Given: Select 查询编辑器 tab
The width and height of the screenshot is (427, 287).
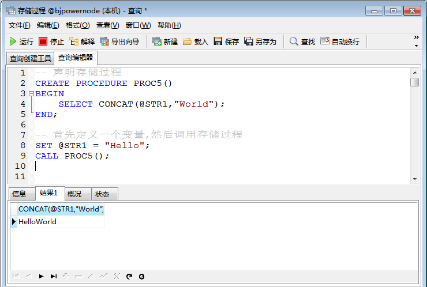Looking at the screenshot, I should point(76,58).
